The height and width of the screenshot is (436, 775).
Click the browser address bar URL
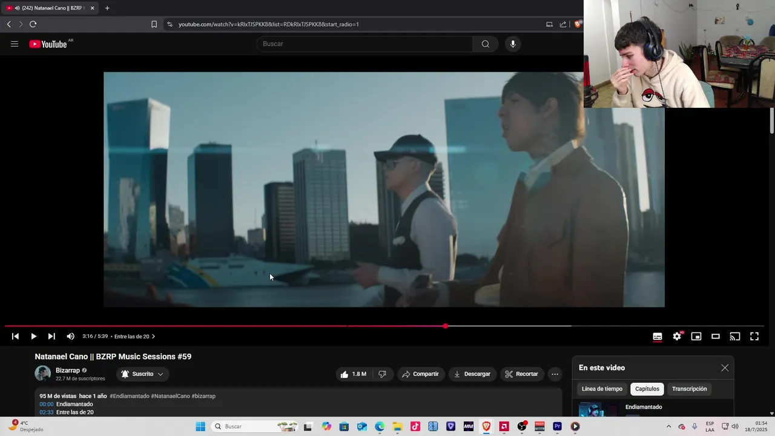[x=269, y=24]
